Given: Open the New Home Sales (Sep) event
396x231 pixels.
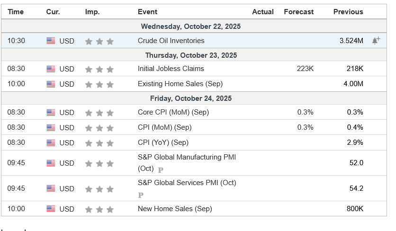Looking at the screenshot, I should (x=175, y=209).
